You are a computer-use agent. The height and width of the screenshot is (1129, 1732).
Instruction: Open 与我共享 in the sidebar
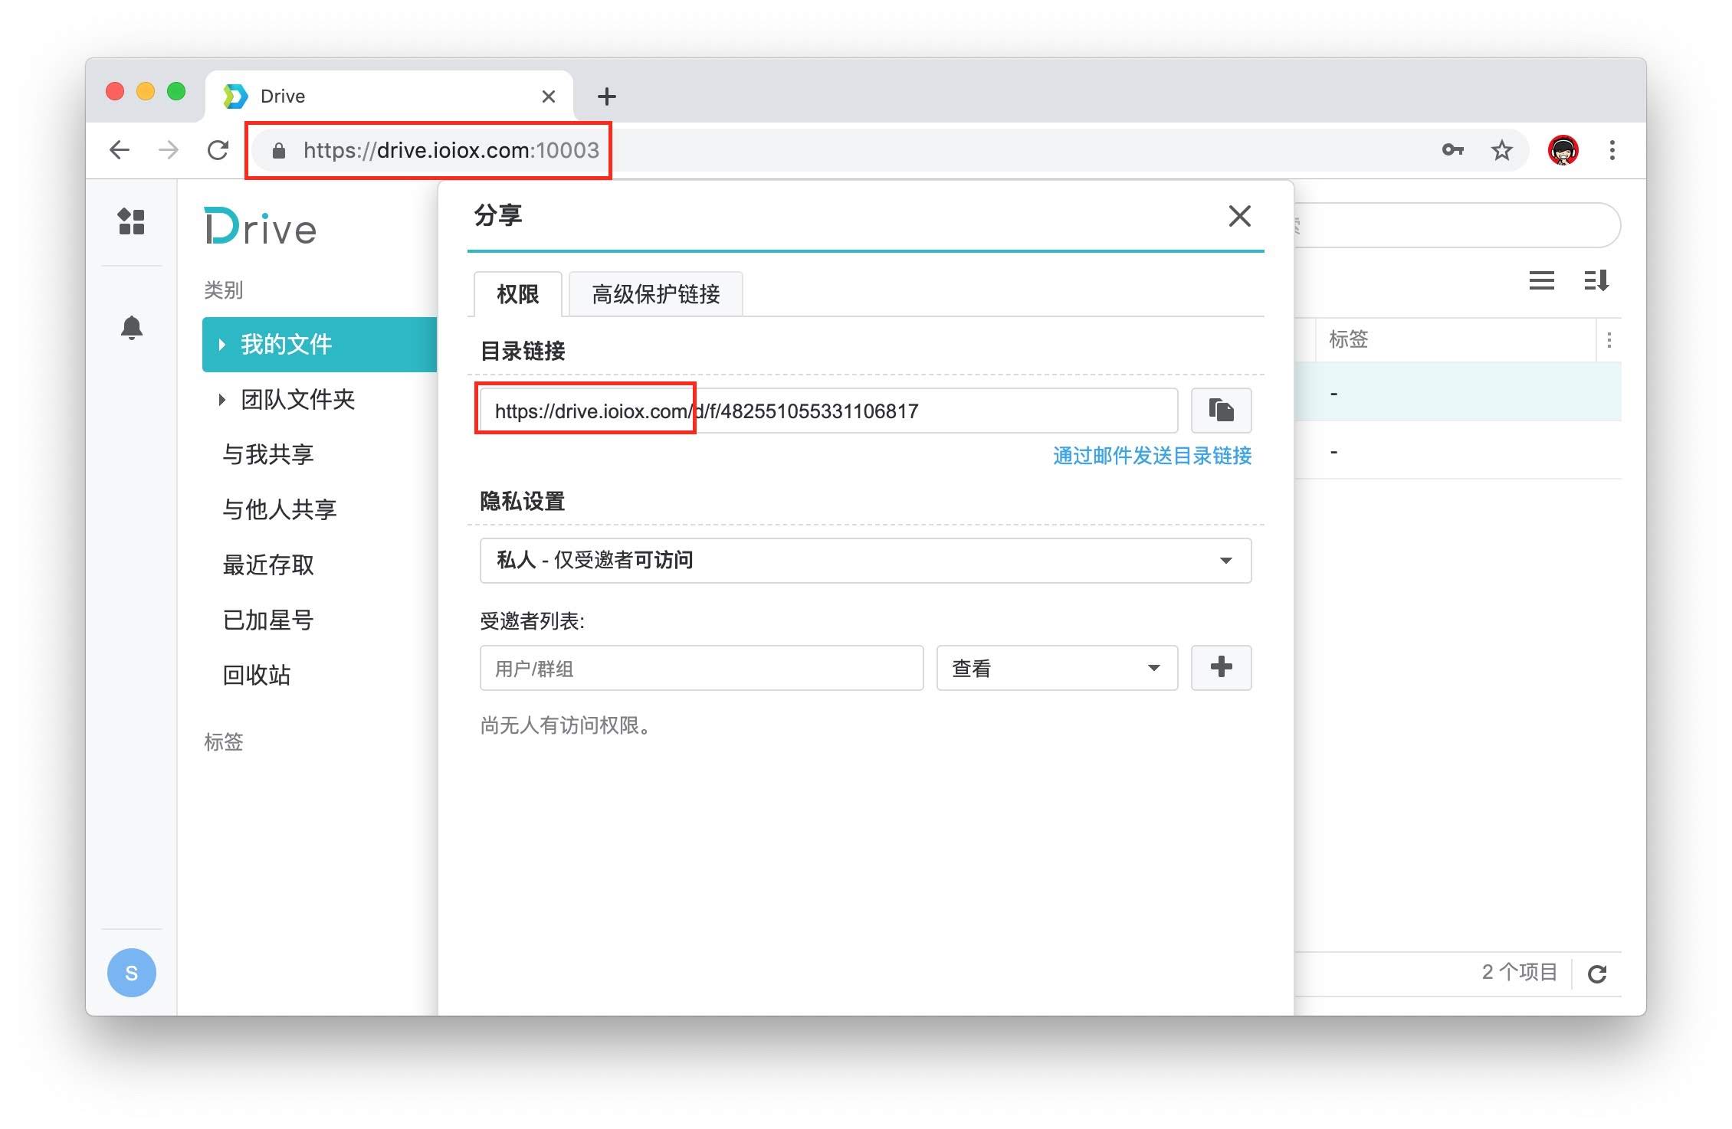(268, 454)
